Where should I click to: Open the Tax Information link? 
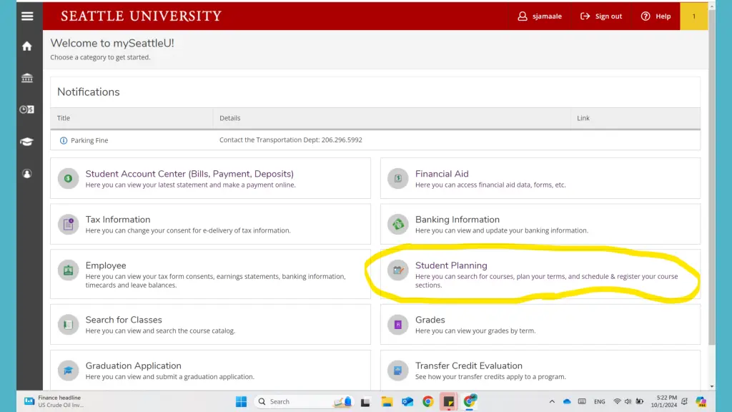coord(118,220)
